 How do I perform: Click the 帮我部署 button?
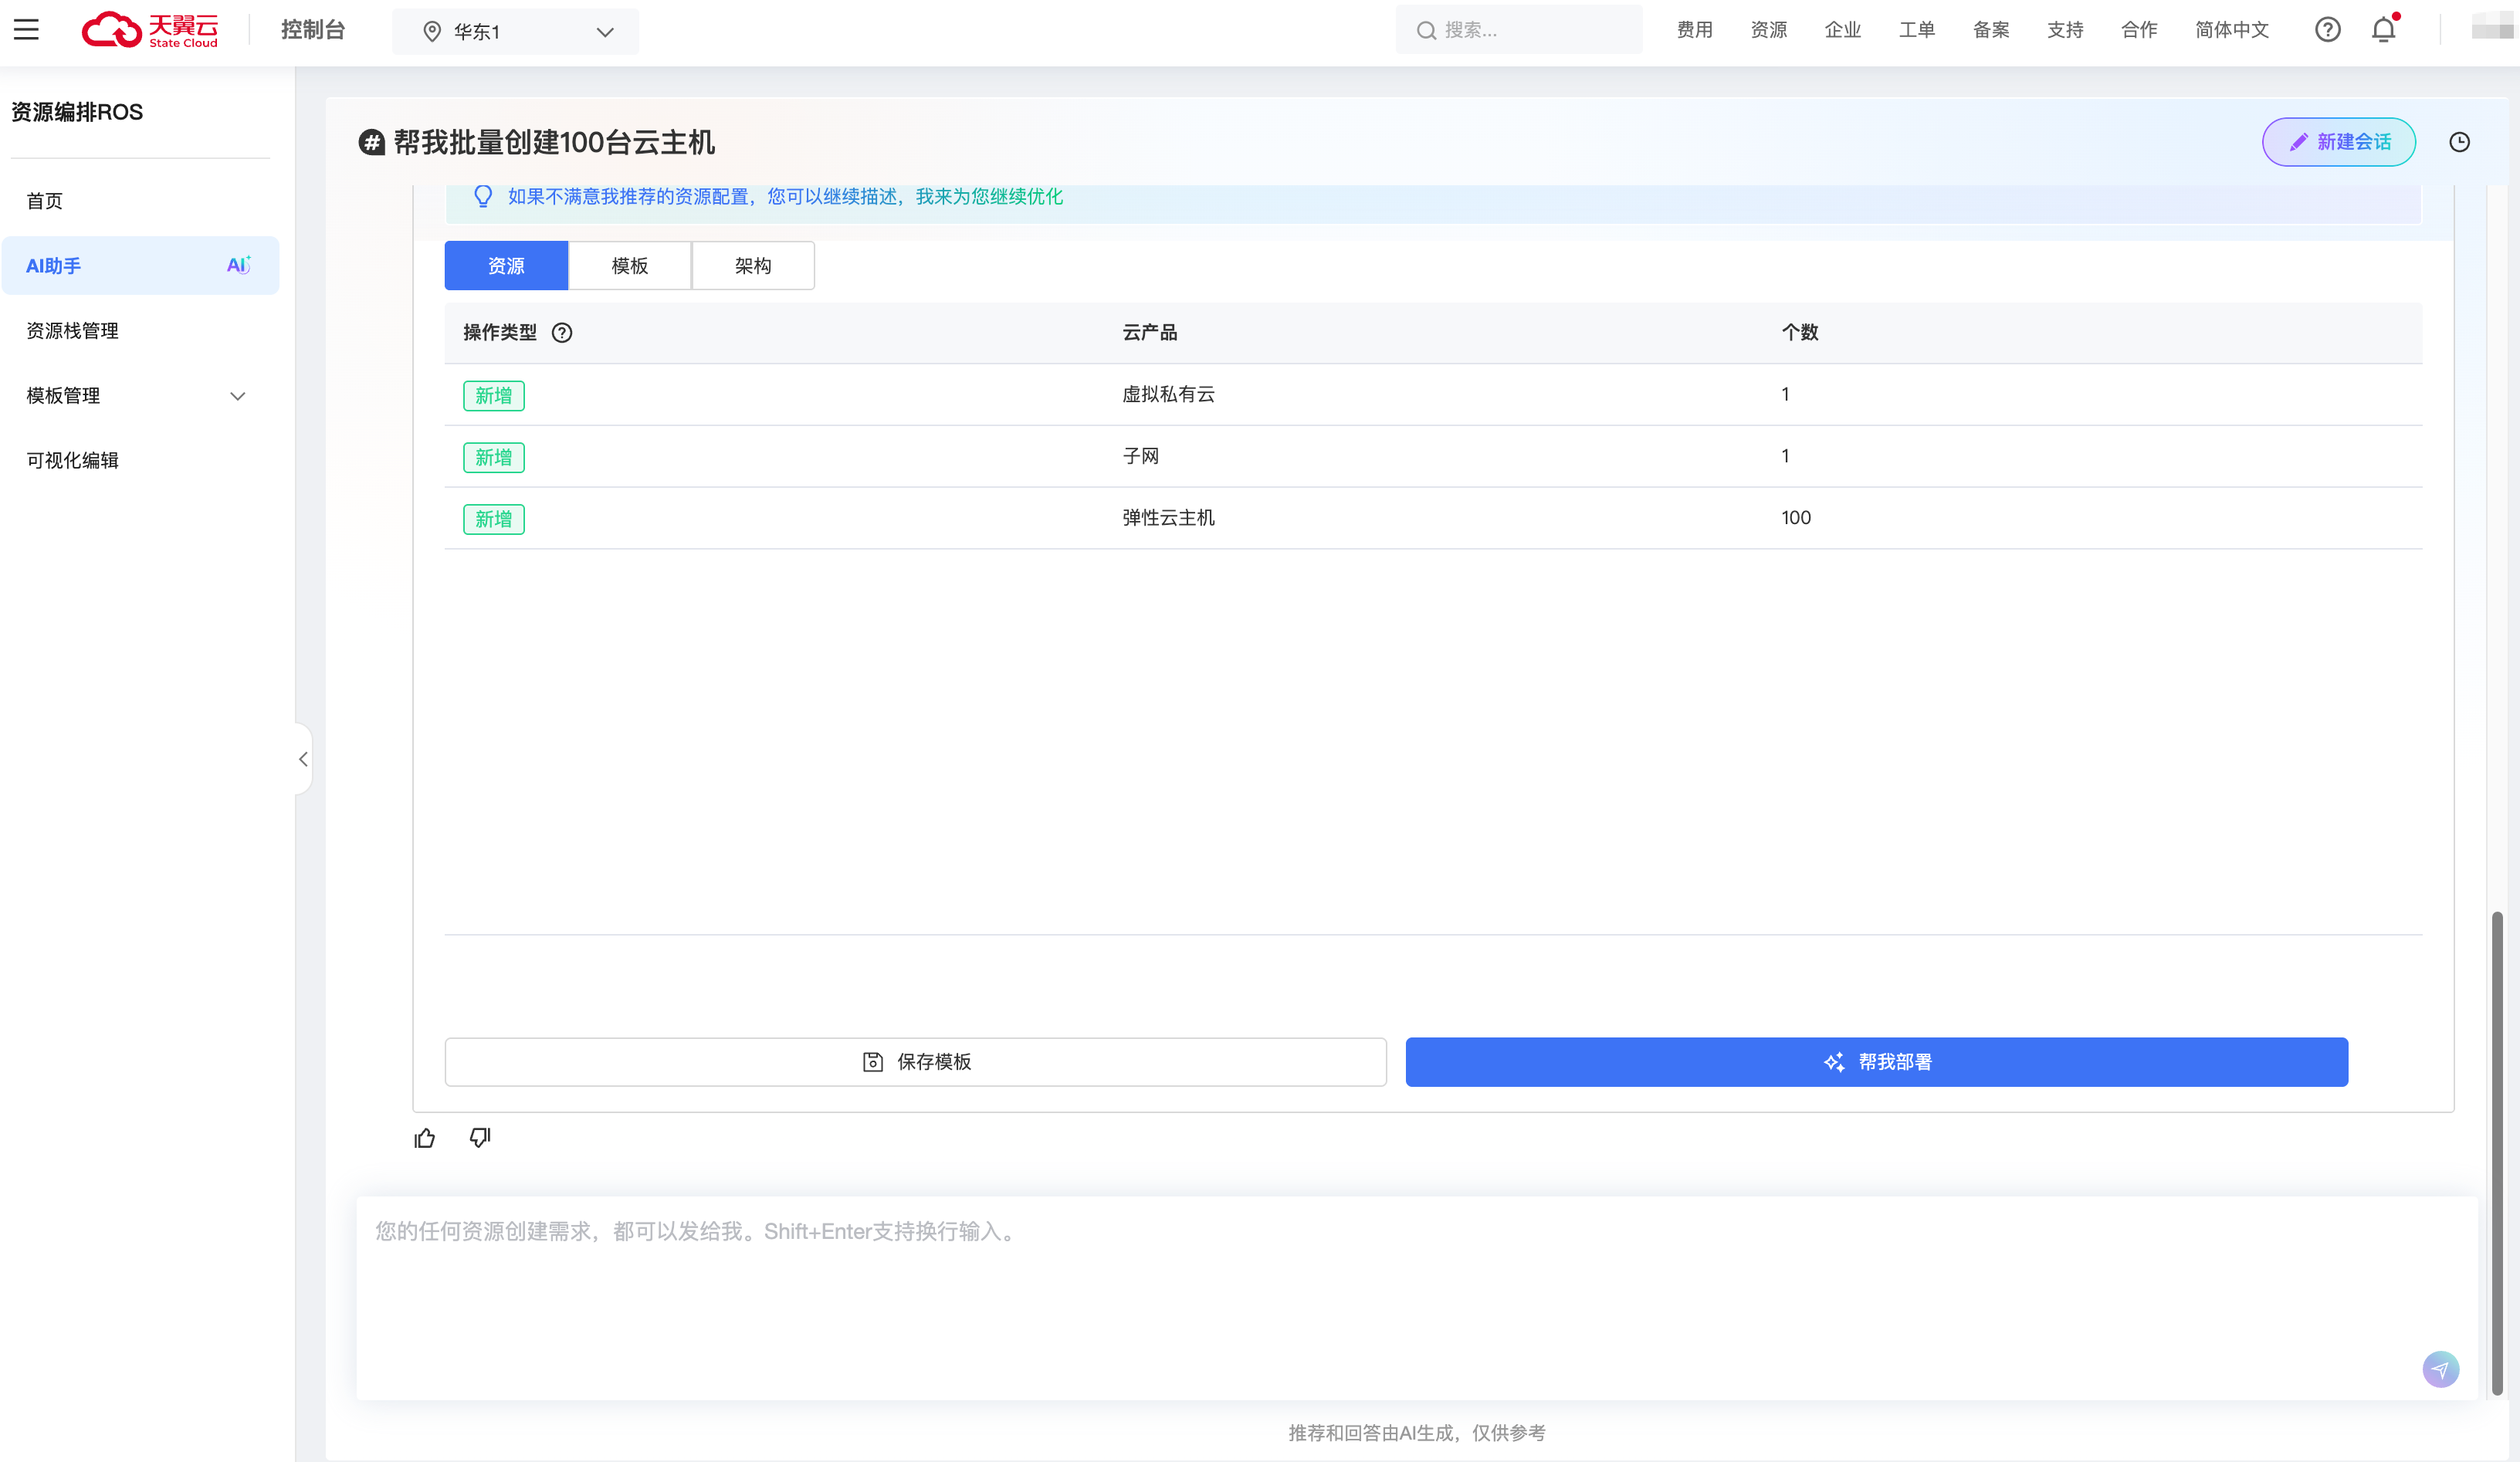1876,1062
